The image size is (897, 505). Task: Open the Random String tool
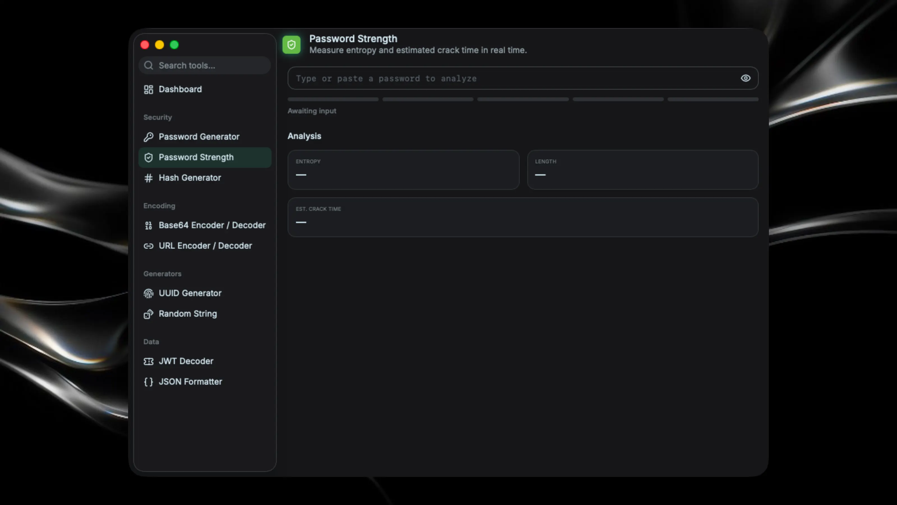[205, 314]
